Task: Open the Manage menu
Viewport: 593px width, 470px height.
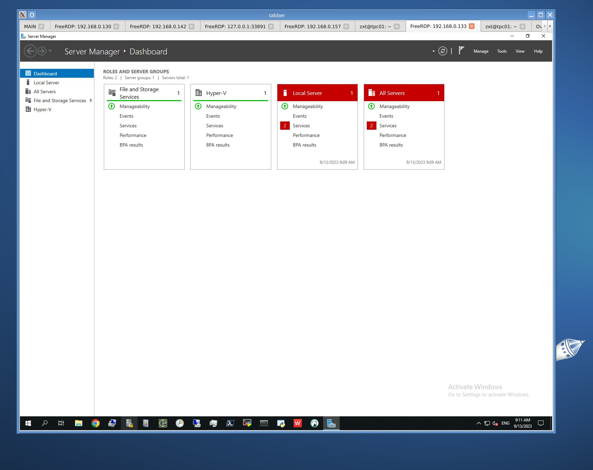Action: tap(481, 51)
